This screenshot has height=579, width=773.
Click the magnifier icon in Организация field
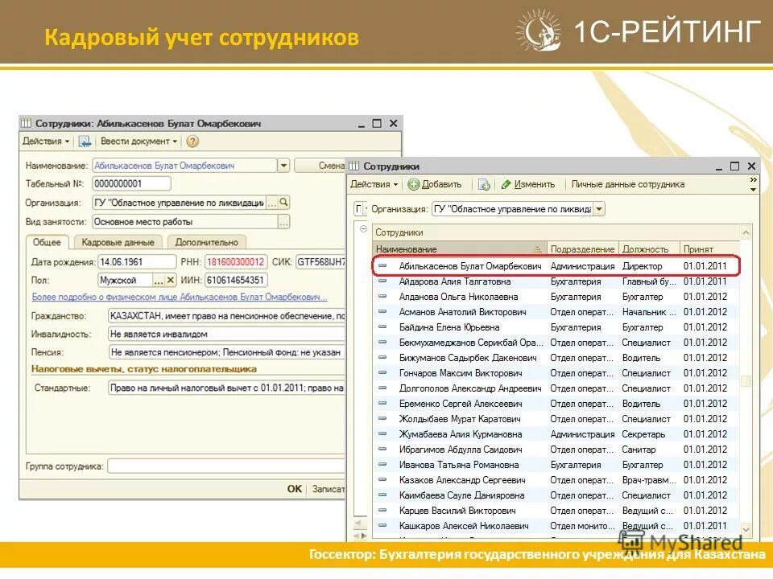[284, 203]
